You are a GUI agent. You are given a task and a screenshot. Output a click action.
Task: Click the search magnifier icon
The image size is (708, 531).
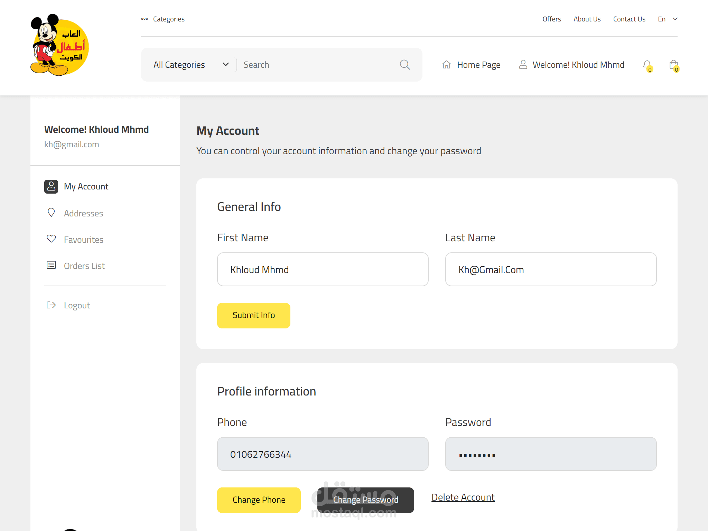[405, 65]
